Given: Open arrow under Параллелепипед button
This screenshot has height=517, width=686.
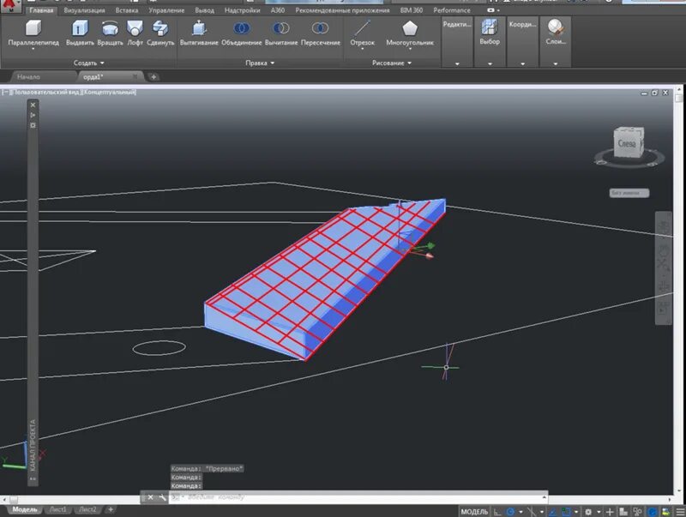Looking at the screenshot, I should [33, 49].
